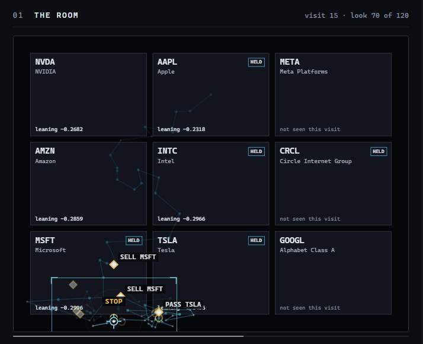Click the MSFT ticker heading
423x344 pixels.
(45, 240)
